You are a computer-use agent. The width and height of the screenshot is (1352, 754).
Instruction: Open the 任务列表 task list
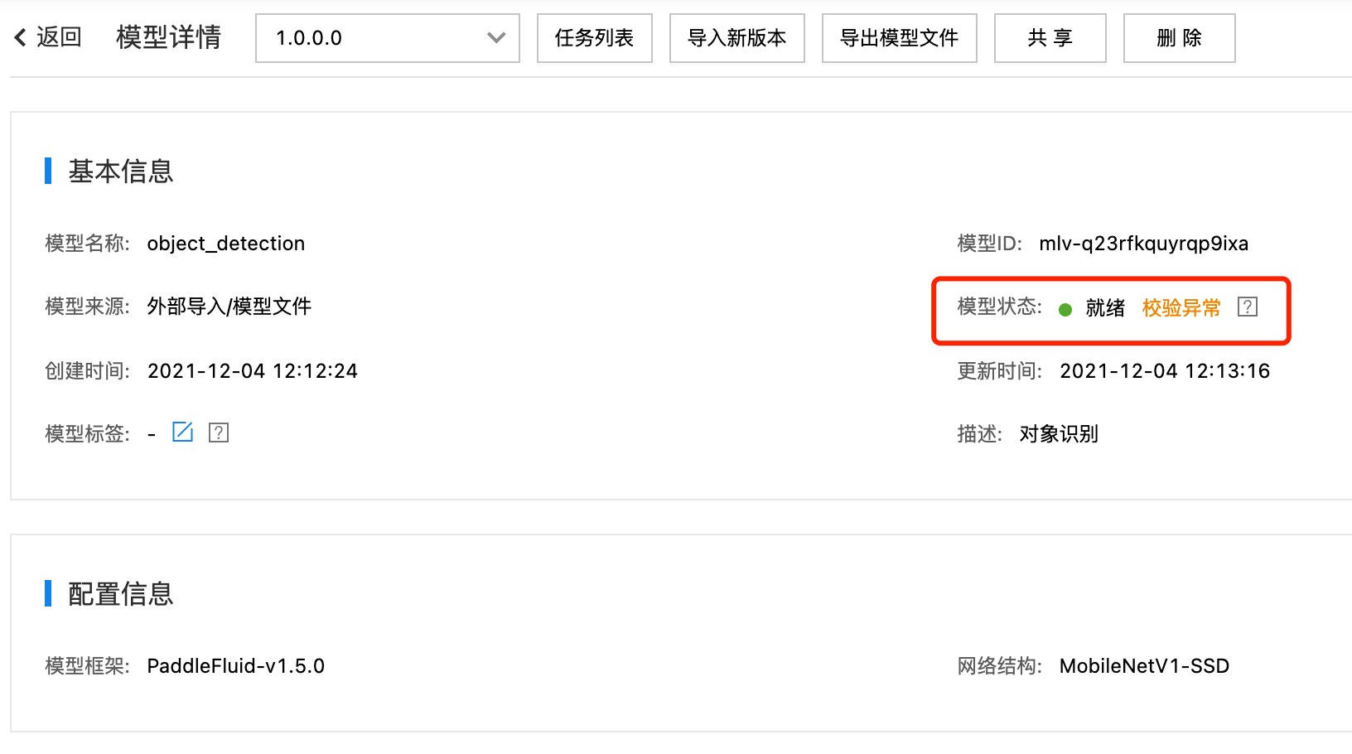click(595, 38)
